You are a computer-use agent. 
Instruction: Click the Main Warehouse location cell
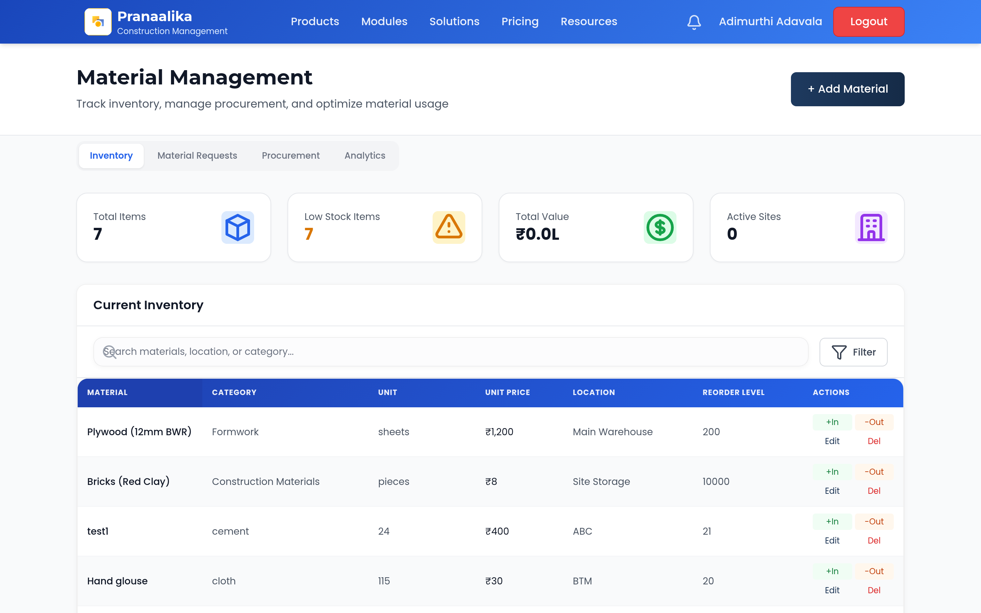[612, 432]
